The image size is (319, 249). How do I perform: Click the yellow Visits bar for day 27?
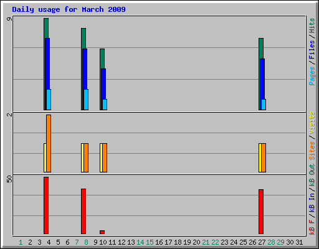(260, 157)
